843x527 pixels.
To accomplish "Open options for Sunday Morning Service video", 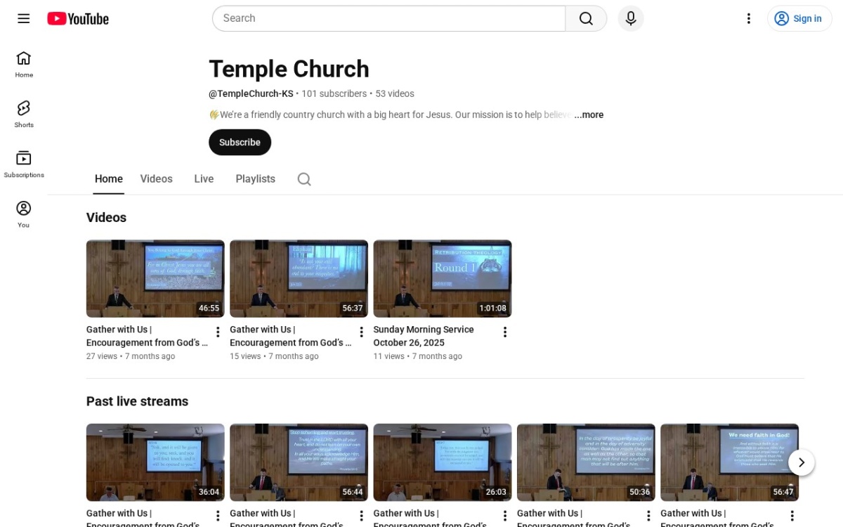I will pyautogui.click(x=505, y=332).
